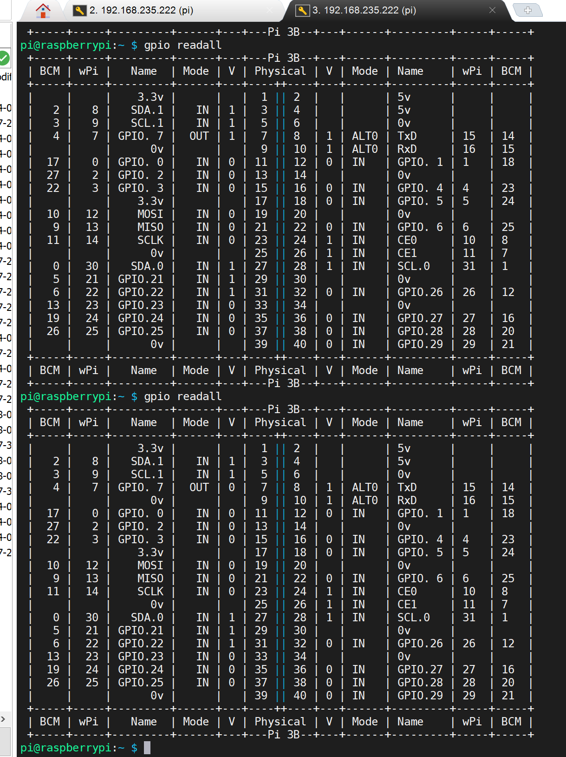
Task: Click 'SCL.0' in the first readall table
Action: tap(414, 266)
